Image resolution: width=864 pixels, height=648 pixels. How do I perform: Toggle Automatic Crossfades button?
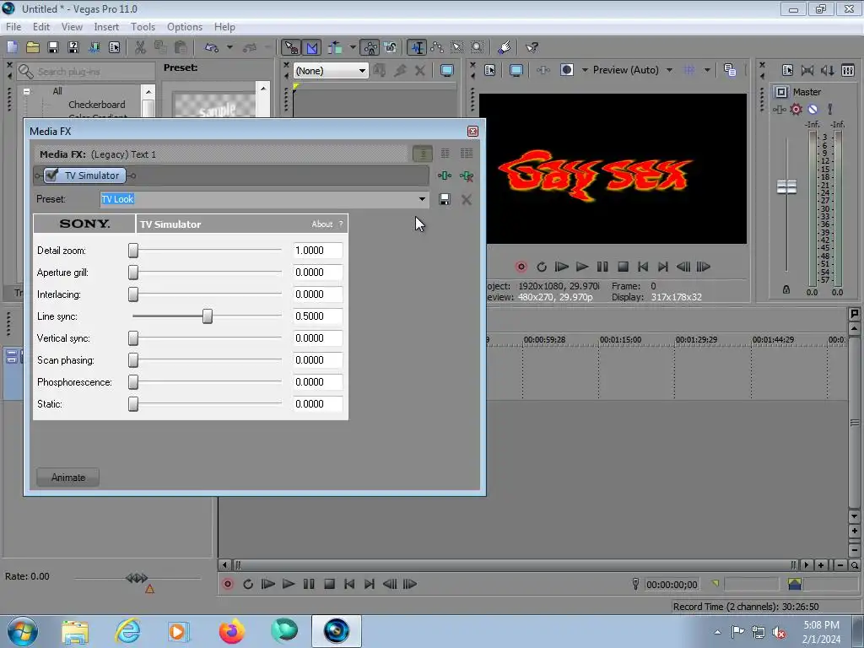[x=311, y=48]
